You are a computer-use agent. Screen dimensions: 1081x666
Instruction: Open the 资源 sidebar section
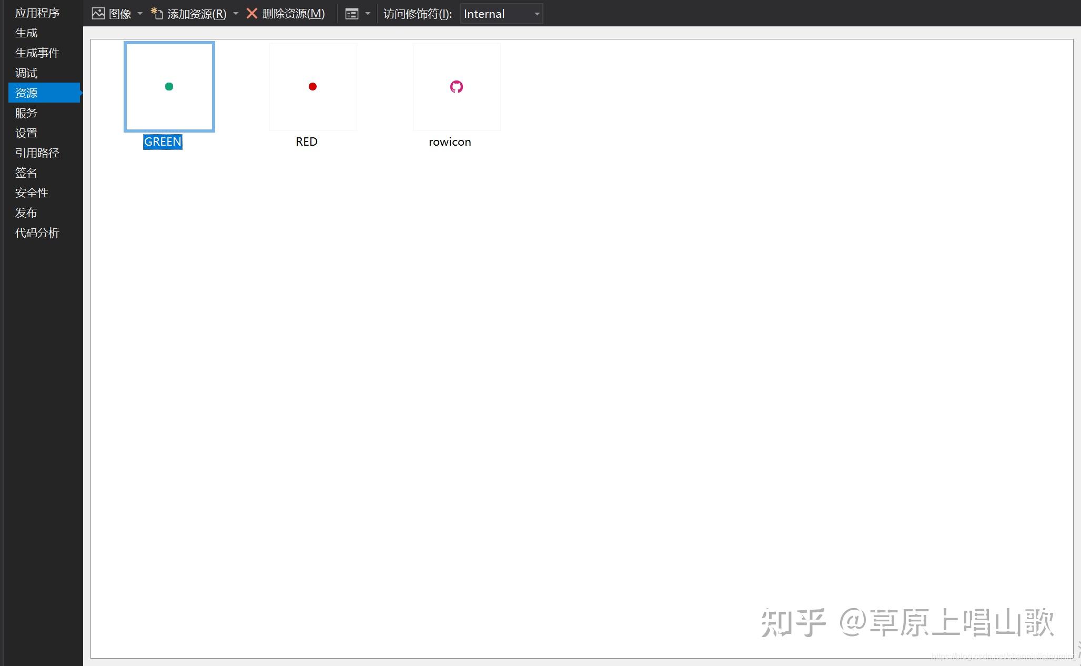(x=27, y=93)
